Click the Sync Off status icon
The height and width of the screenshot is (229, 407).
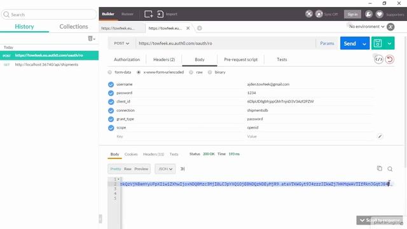(x=319, y=14)
